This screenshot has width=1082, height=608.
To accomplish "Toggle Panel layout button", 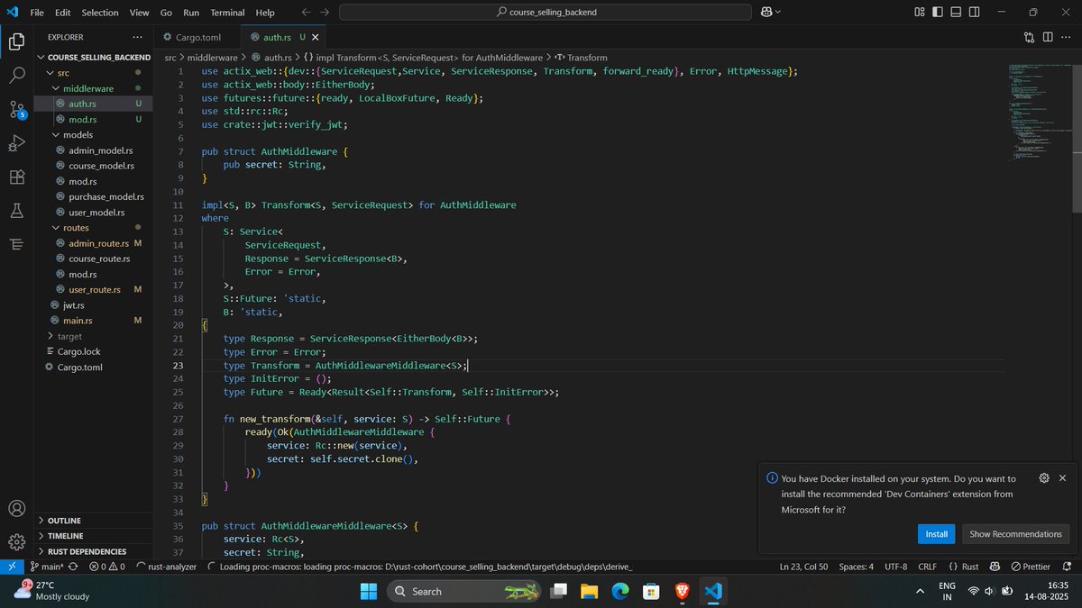I will [x=957, y=13].
